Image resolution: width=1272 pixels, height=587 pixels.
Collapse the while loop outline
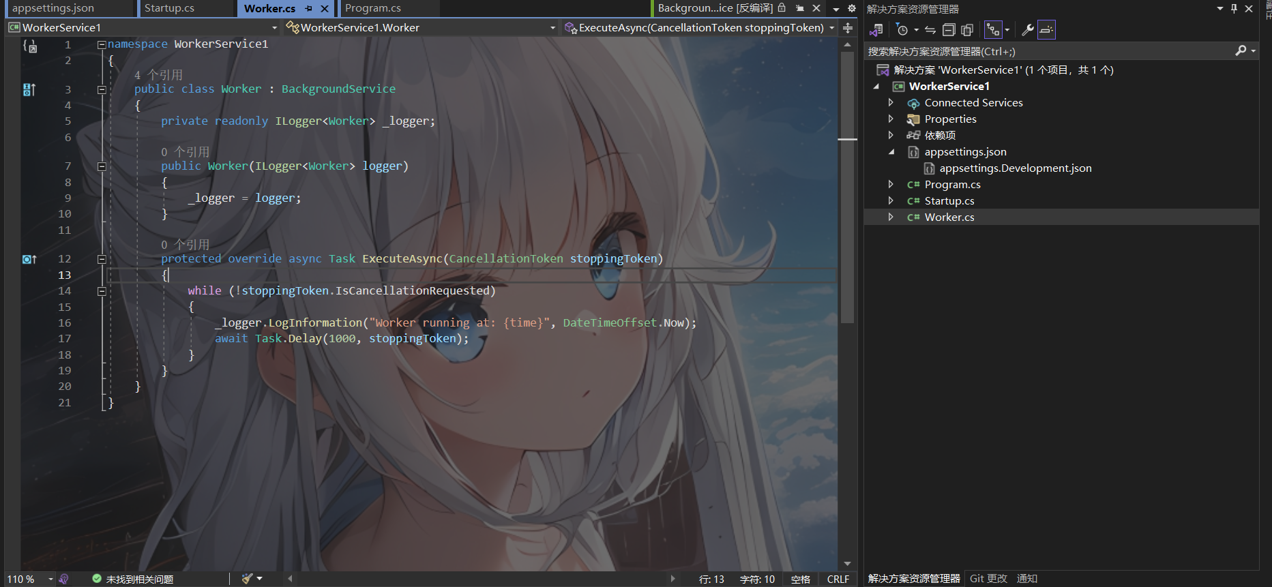(102, 291)
